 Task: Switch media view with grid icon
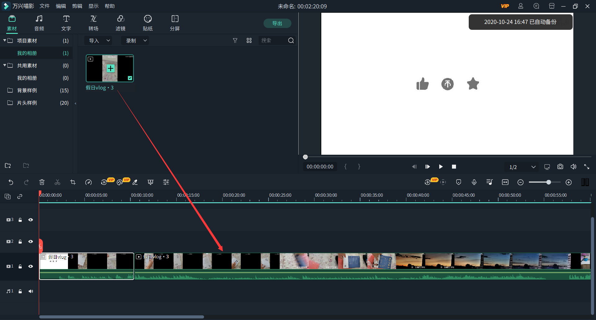tap(249, 41)
